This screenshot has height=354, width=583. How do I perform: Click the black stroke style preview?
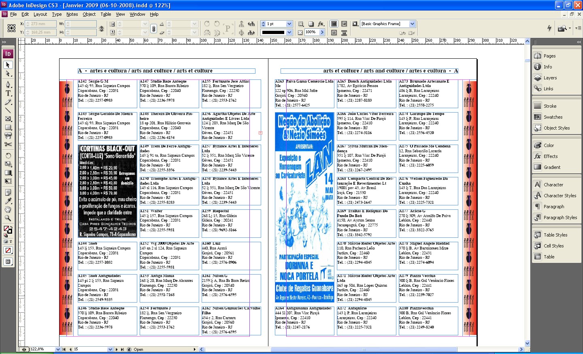[273, 32]
